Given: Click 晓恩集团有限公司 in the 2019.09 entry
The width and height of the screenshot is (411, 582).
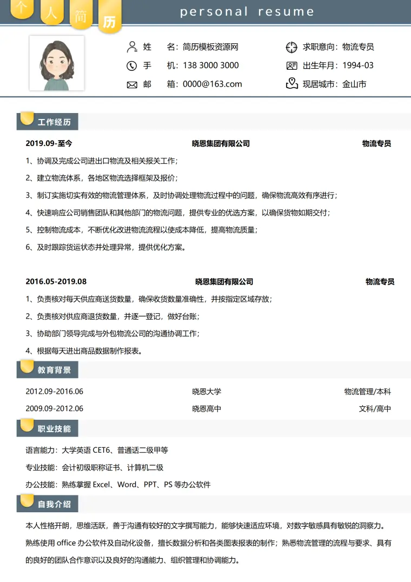Looking at the screenshot, I should point(221,143).
